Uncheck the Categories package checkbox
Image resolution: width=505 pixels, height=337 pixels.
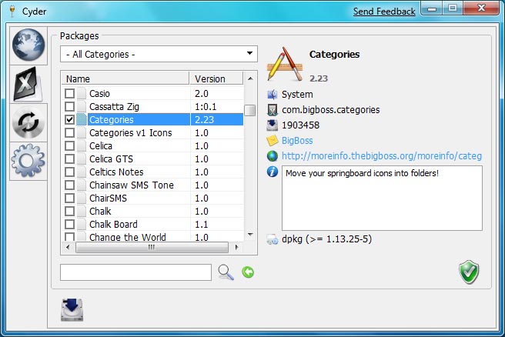[69, 120]
